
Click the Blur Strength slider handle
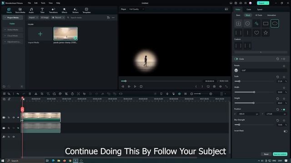click(x=239, y=125)
